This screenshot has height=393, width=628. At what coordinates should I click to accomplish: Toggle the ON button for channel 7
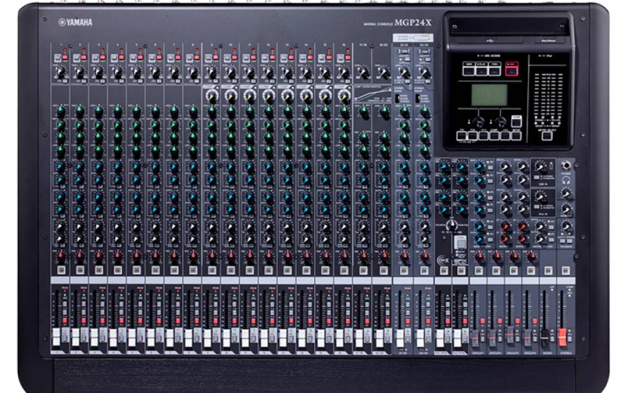tap(174, 270)
